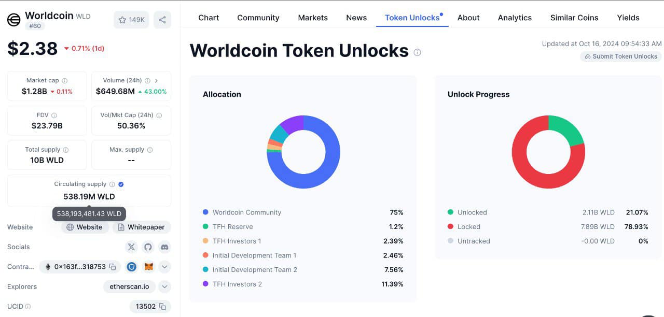Screen dimensions: 664x317
Task: Open the Analytics tab
Action: point(514,18)
